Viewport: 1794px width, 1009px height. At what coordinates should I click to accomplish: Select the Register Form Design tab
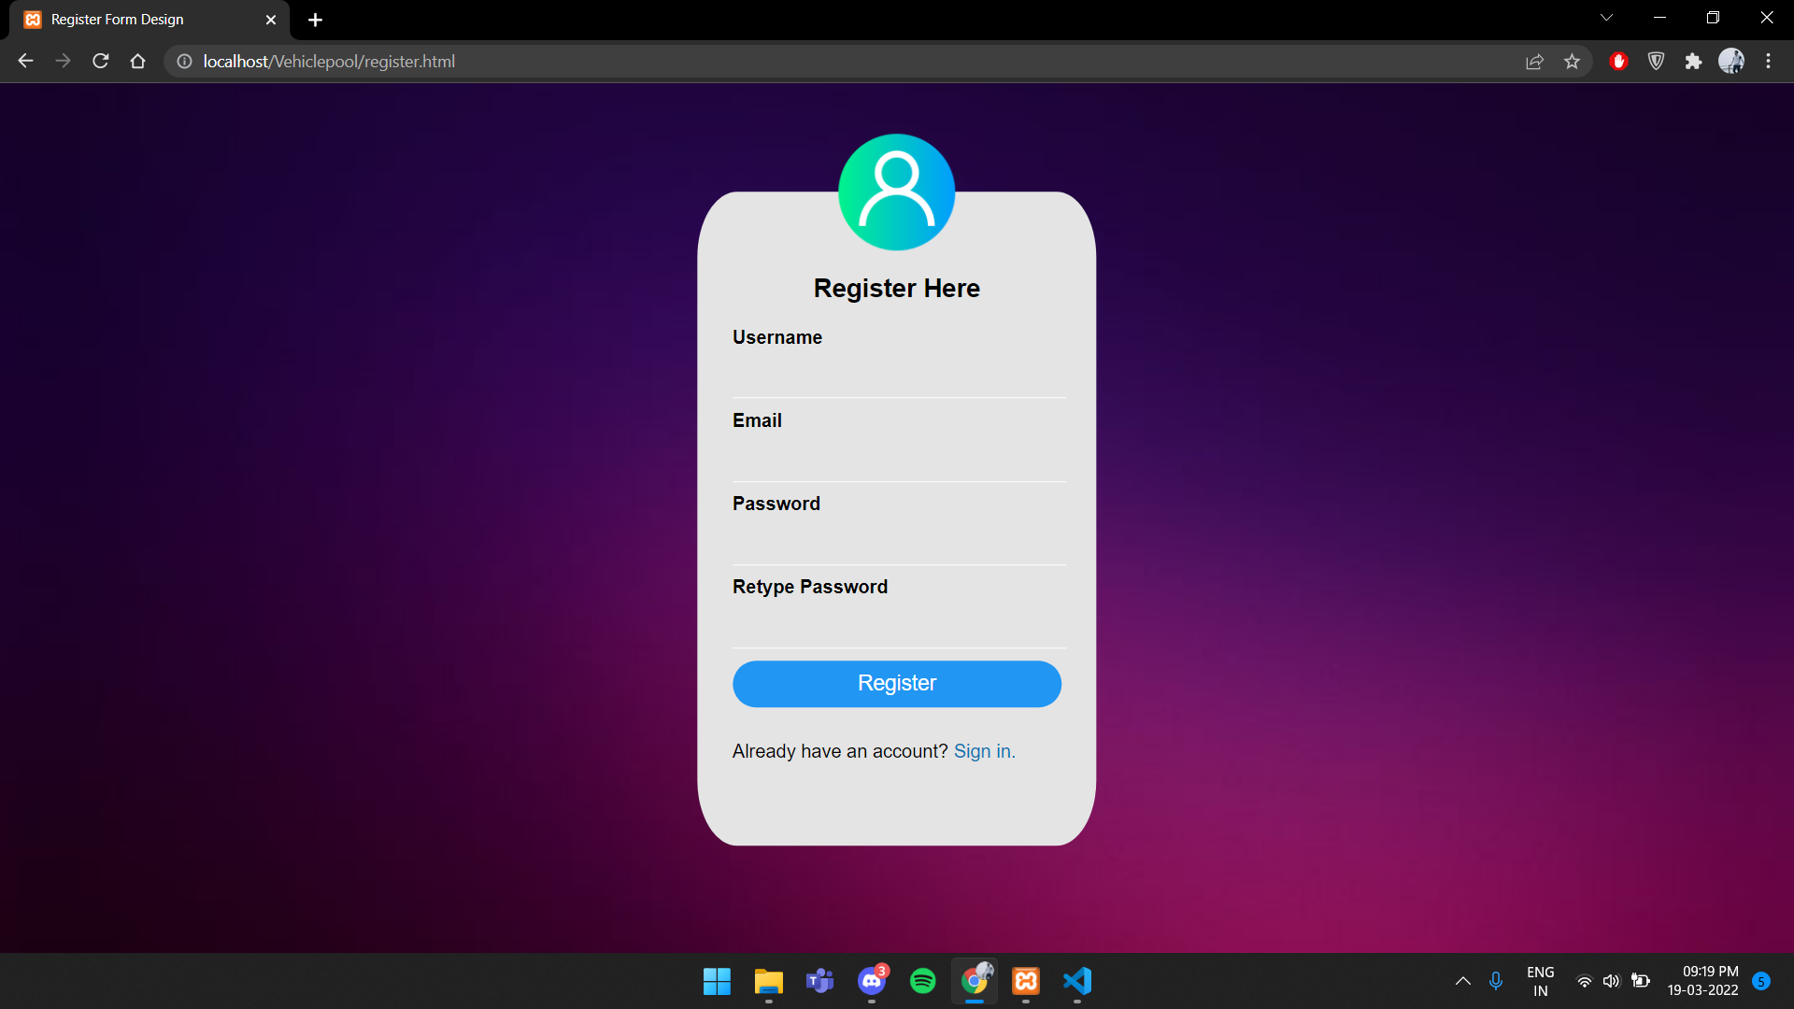click(140, 20)
